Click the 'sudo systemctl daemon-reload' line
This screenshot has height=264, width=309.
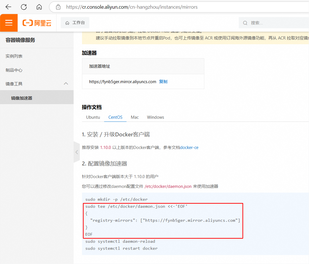click(120, 241)
